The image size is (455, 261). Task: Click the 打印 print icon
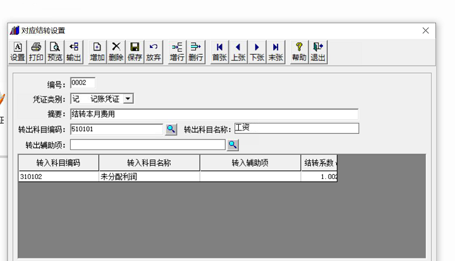click(x=36, y=52)
